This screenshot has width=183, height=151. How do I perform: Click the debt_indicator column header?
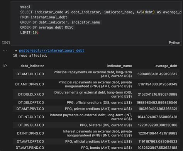32,66
